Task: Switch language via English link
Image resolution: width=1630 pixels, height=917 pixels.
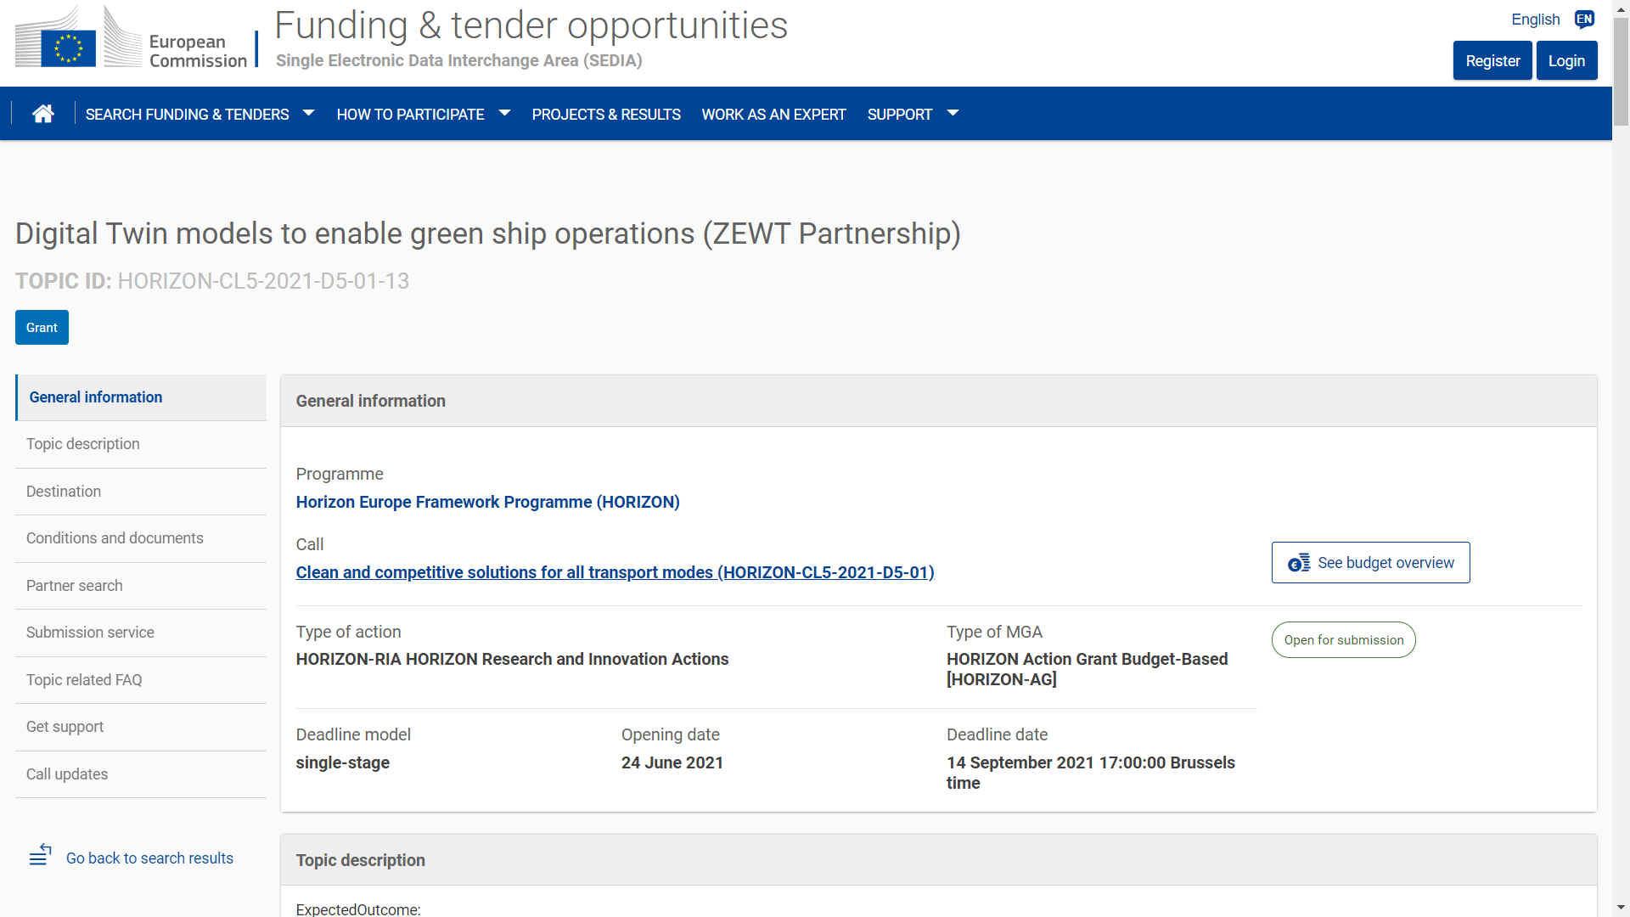Action: (1536, 20)
